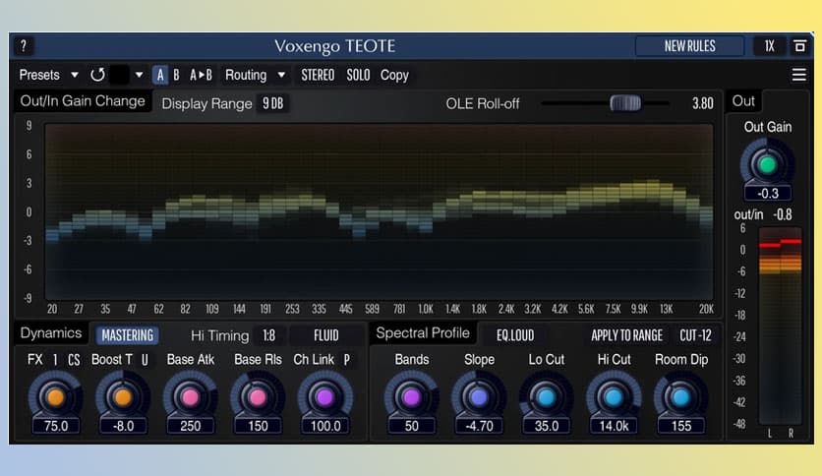Click the Ch Link knob
The image size is (822, 476).
click(x=325, y=397)
